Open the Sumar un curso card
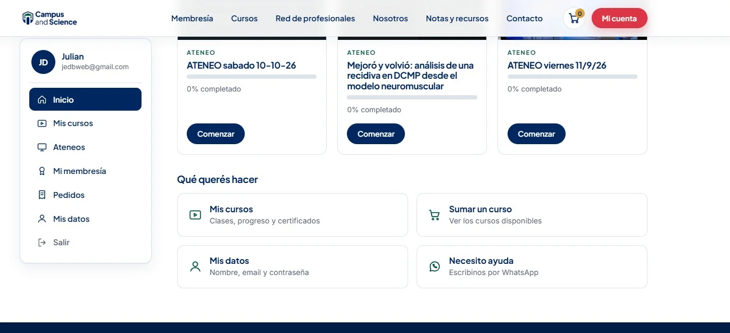 (532, 215)
